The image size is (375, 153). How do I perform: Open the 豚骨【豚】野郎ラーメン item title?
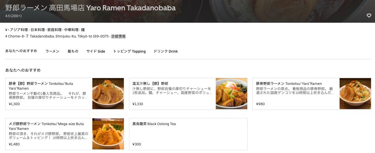tap(41, 86)
